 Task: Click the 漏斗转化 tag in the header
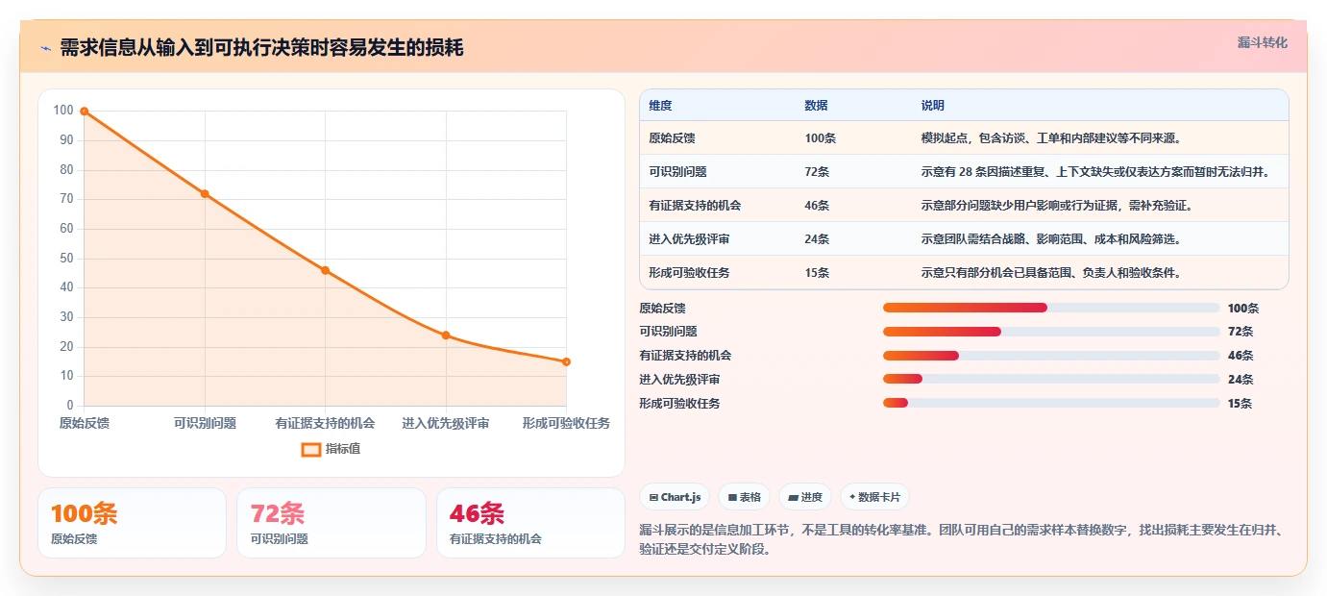[1262, 42]
